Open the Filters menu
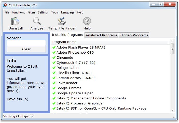The image size is (179, 123). tap(31, 12)
